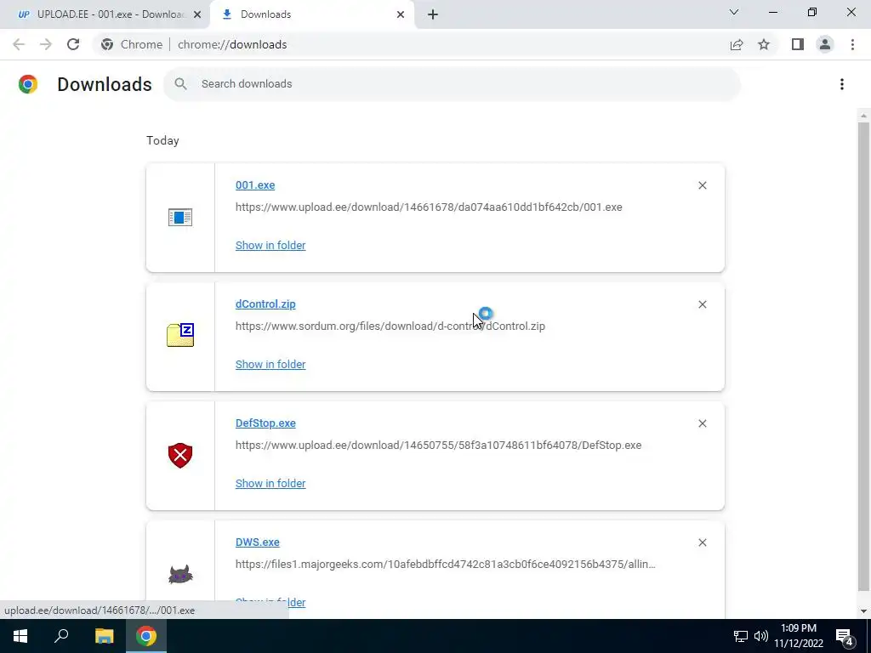
Task: Close the UPLOAD.EE tab
Action: 197,14
